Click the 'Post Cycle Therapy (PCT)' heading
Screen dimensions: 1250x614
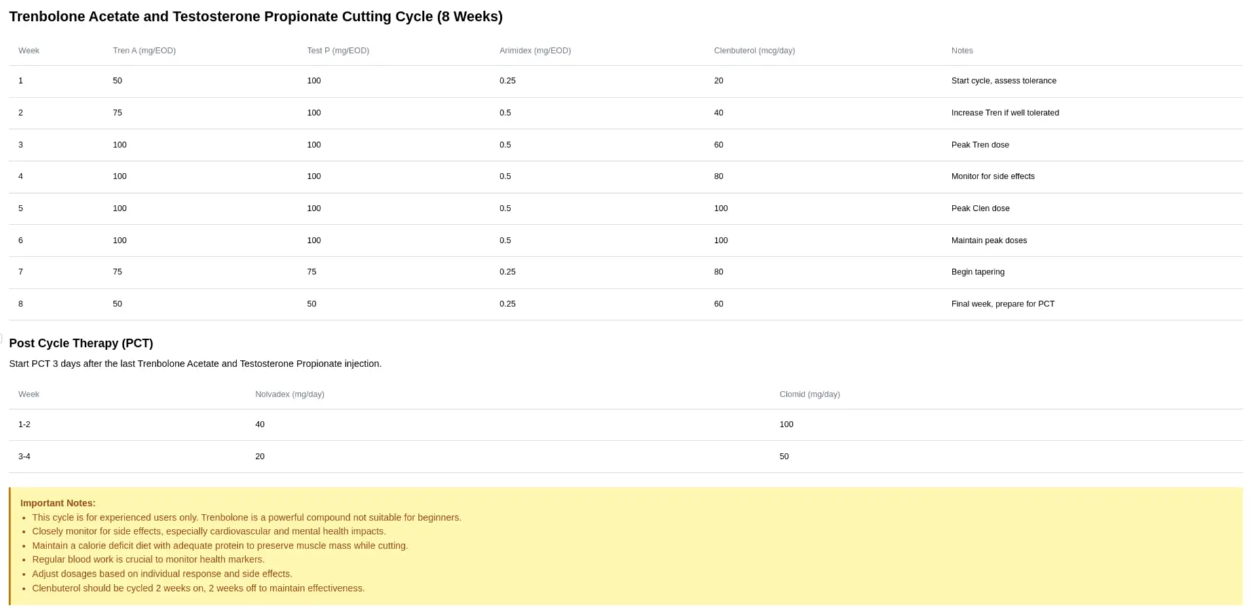81,343
